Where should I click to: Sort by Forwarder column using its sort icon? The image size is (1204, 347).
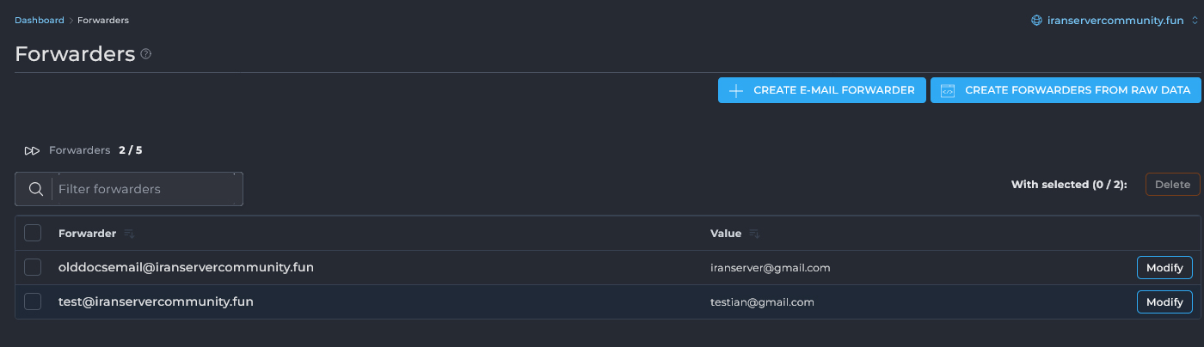(129, 234)
